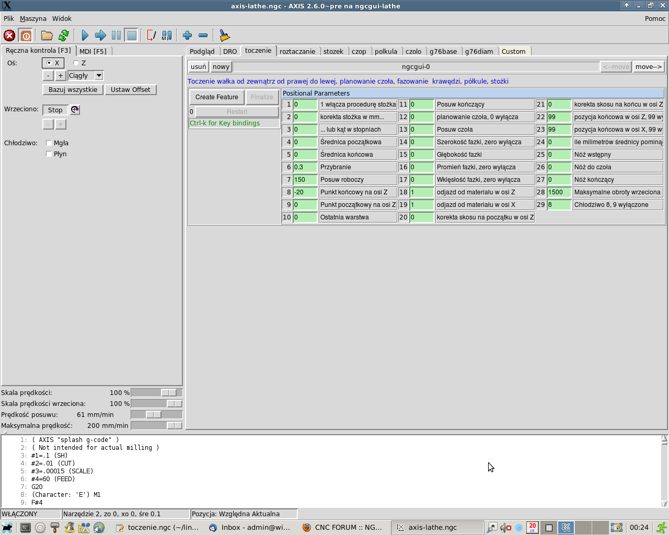Viewport: 669px width, 535px height.
Task: Open the stozek tab
Action: pyautogui.click(x=333, y=51)
